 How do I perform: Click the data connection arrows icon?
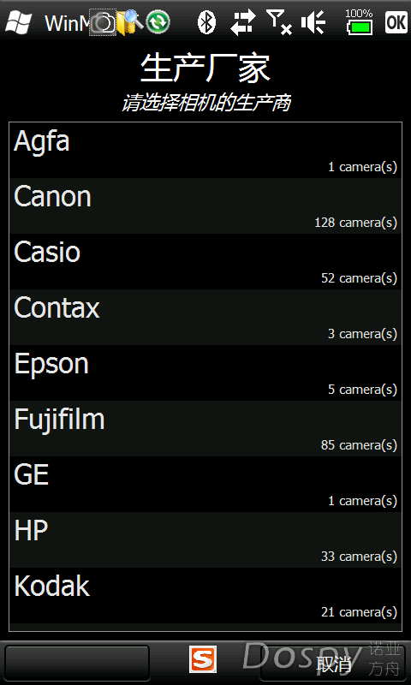[243, 23]
